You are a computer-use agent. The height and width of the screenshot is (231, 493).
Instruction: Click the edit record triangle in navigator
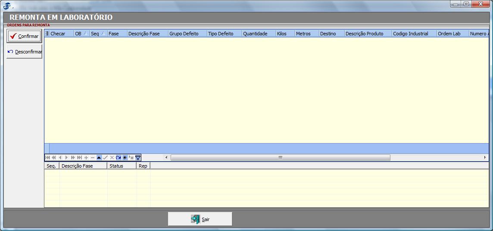pyautogui.click(x=99, y=158)
